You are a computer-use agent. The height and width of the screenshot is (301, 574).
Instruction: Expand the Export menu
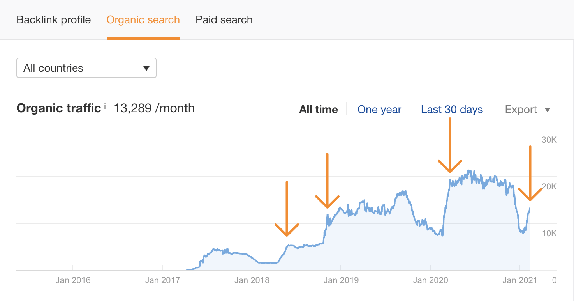pos(528,110)
